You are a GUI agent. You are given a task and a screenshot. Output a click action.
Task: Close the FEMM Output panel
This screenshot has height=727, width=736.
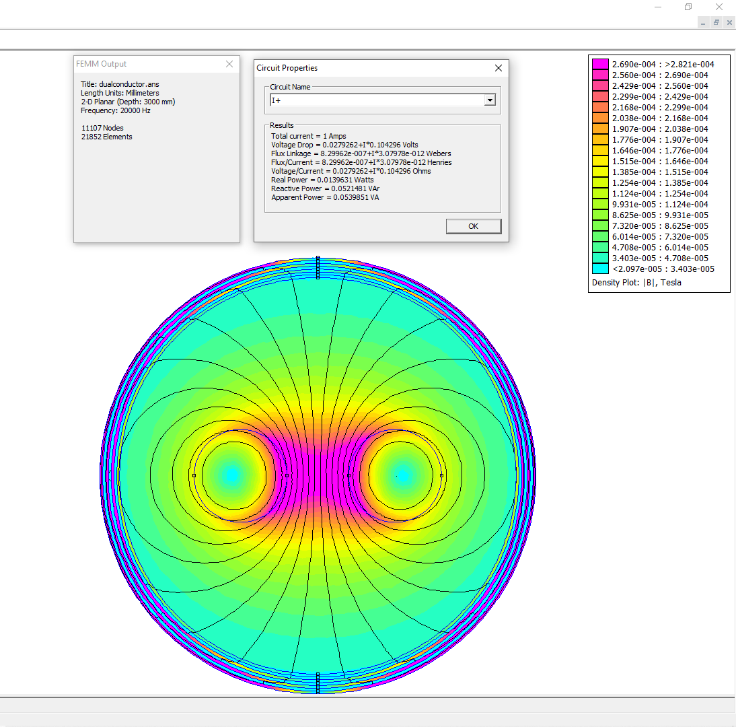229,64
